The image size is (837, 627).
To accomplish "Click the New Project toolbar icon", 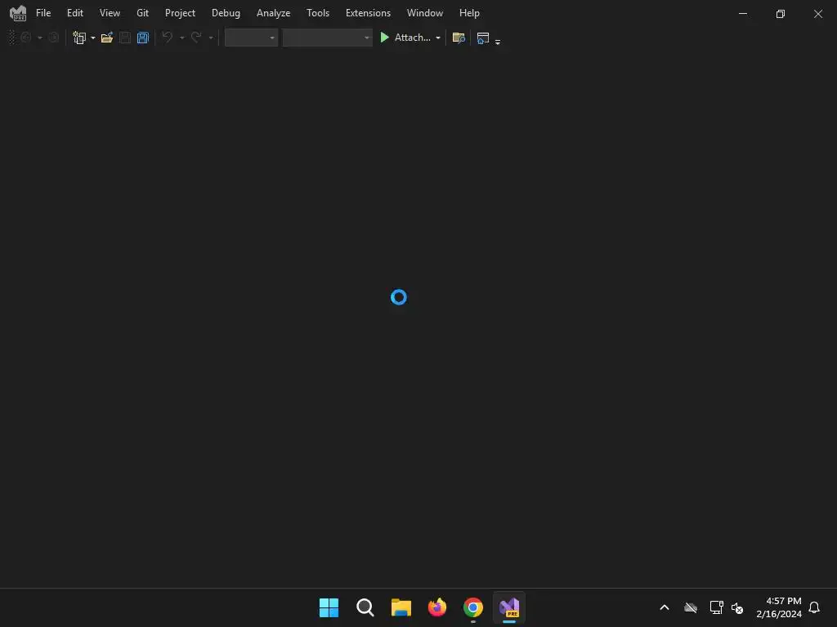I will 79,38.
